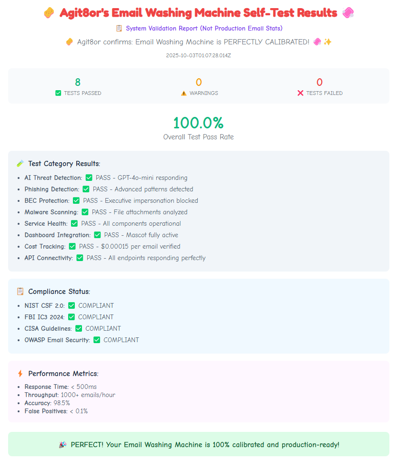Click the Test Category Results heading

click(x=64, y=164)
